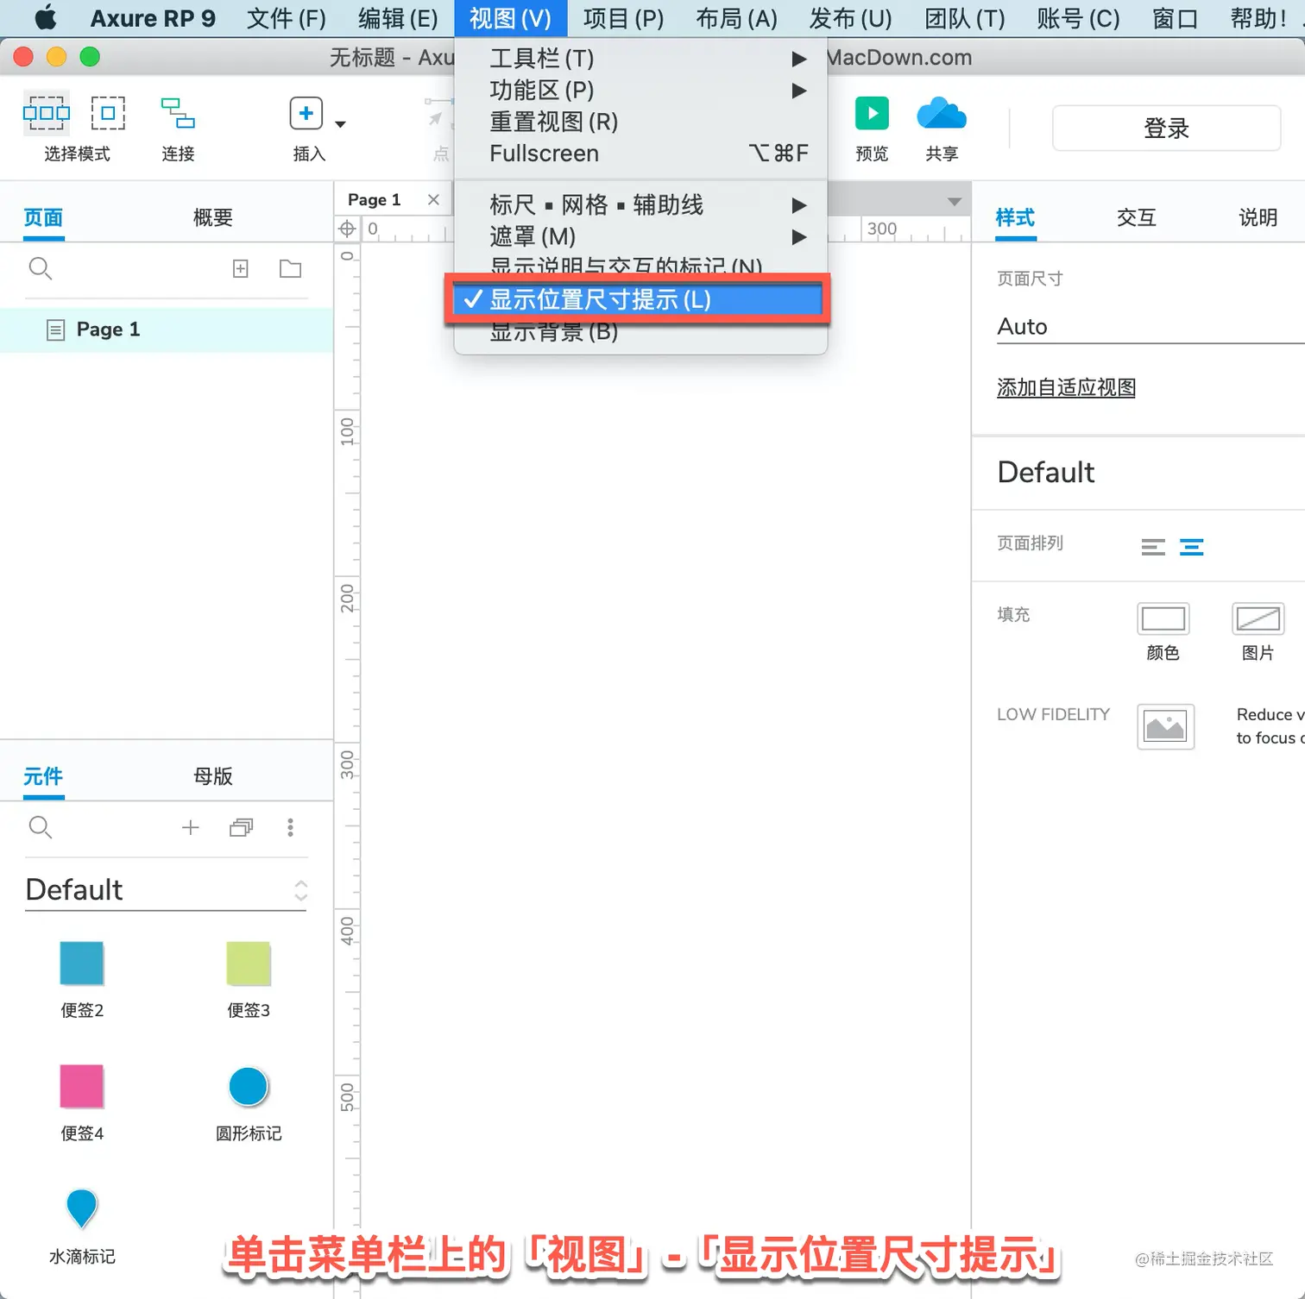The height and width of the screenshot is (1299, 1305).
Task: Expand 标尺 · 网格 · 辅助线 submenu
Action: [x=640, y=205]
